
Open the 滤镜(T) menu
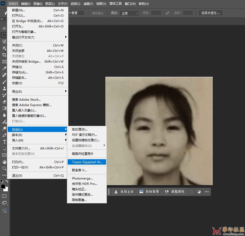tap(88, 4)
